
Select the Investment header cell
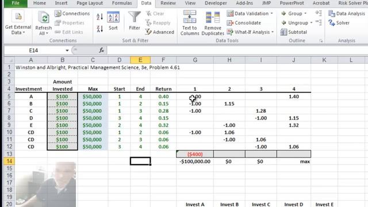[31, 89]
